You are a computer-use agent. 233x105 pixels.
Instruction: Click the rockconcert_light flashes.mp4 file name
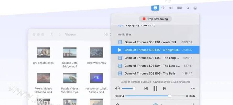[x=96, y=90]
